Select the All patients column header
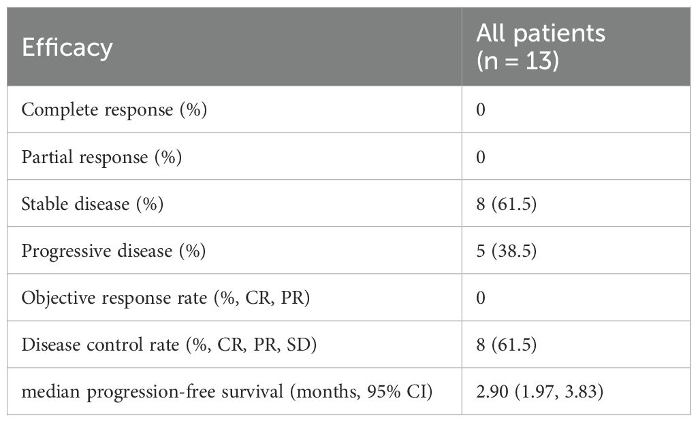Viewport: 698px width, 422px height. pyautogui.click(x=541, y=33)
